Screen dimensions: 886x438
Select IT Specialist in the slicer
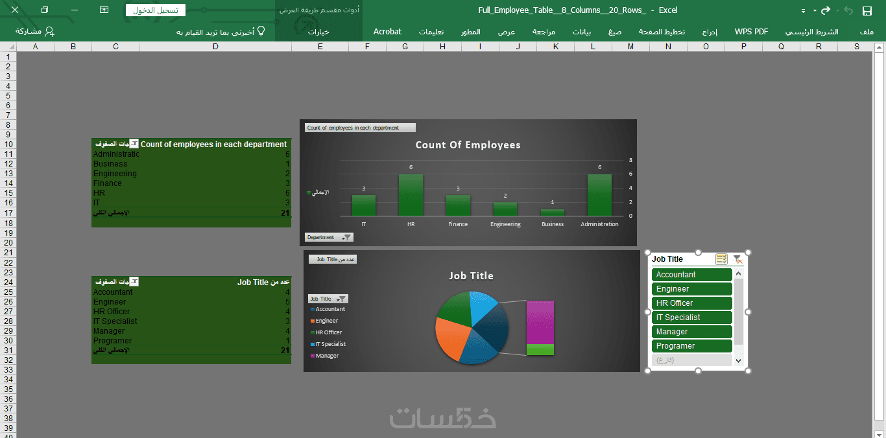(x=692, y=317)
